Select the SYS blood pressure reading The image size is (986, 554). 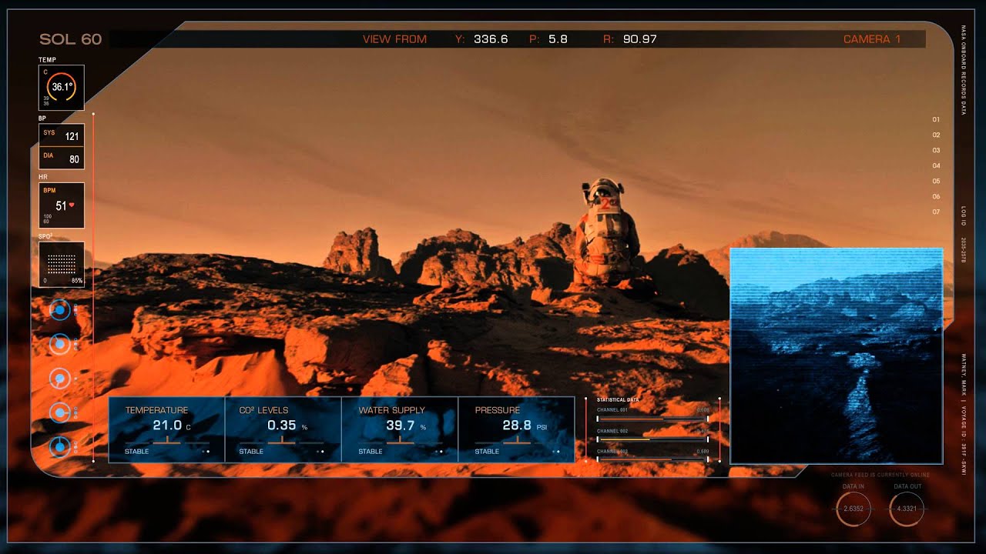62,135
